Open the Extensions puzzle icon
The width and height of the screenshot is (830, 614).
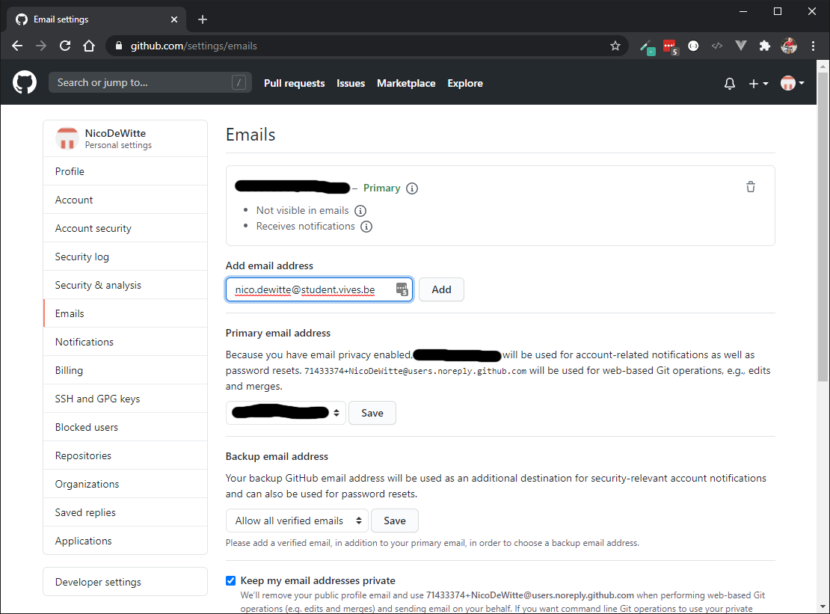(x=764, y=46)
